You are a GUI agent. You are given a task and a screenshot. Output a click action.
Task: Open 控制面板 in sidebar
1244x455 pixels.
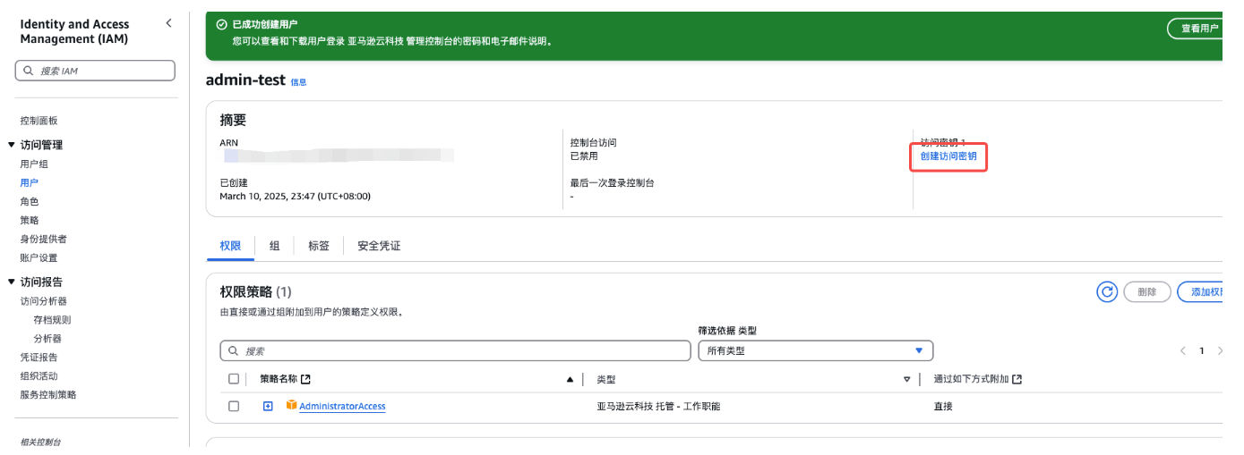tap(39, 121)
